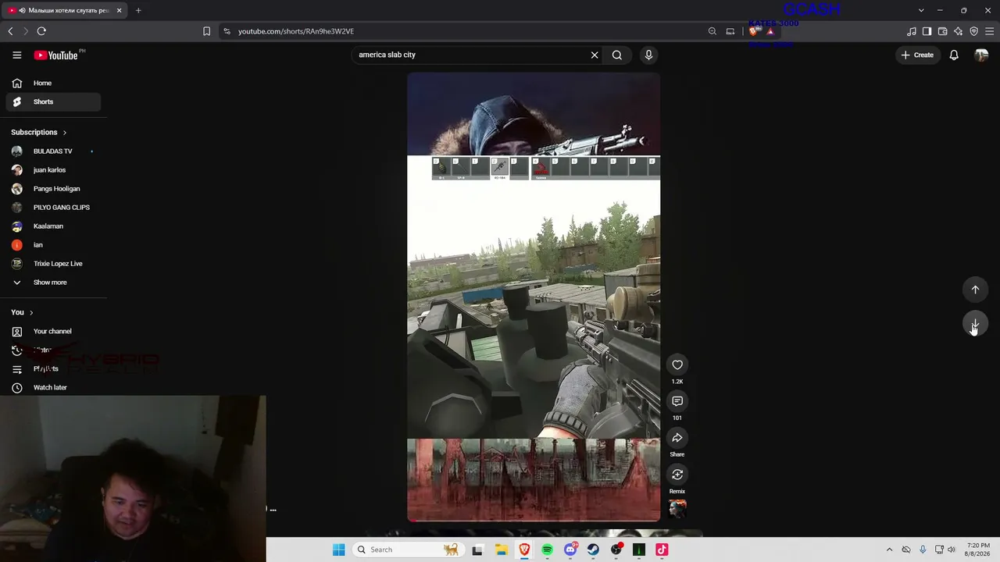The width and height of the screenshot is (1000, 562).
Task: Toggle the browser sidebar panel
Action: click(x=927, y=31)
